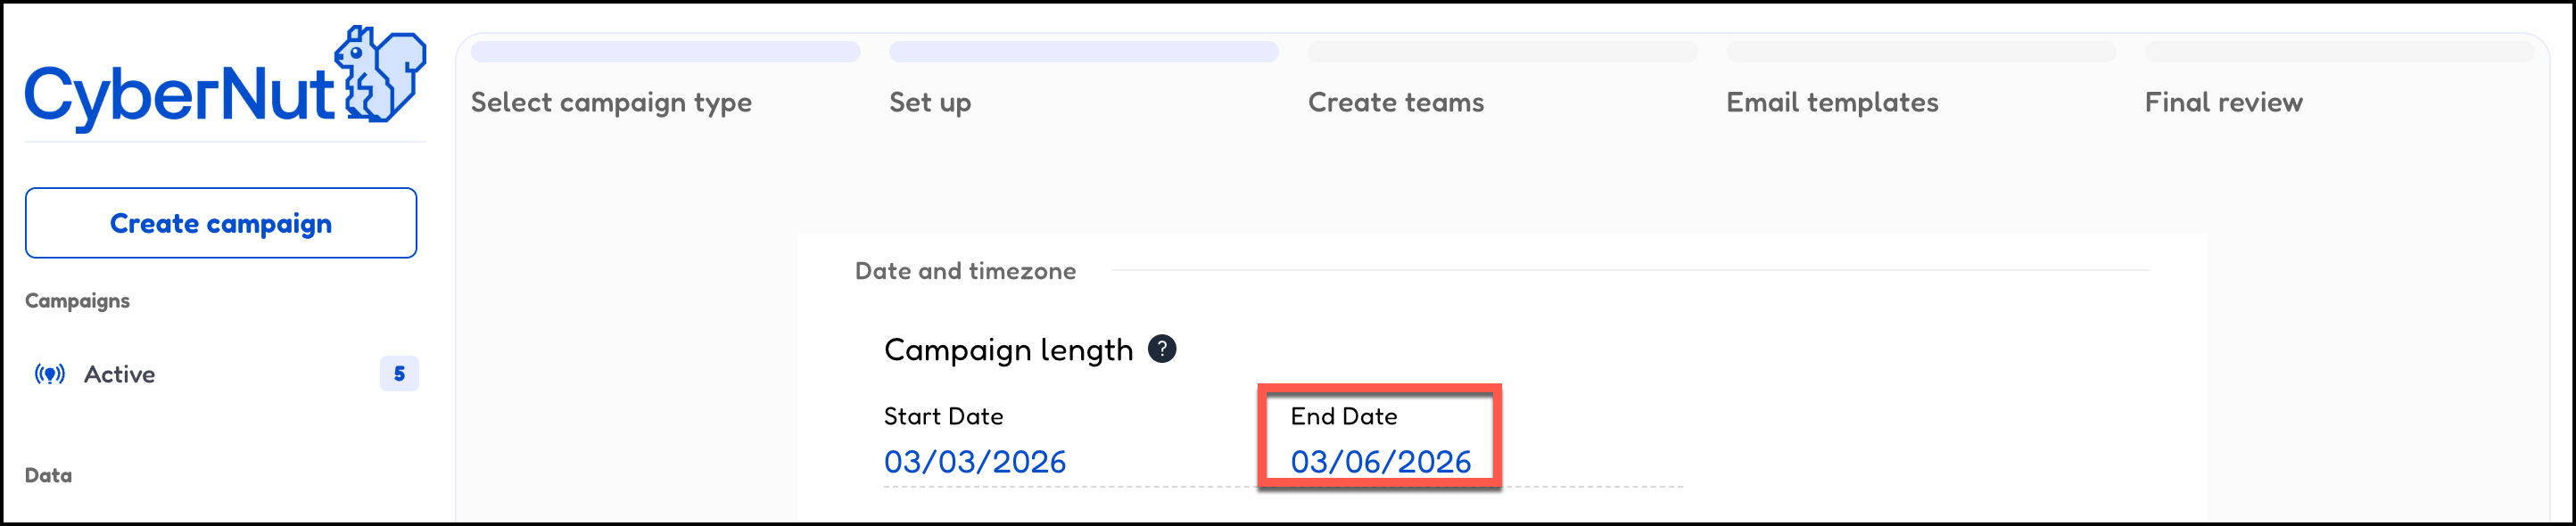The width and height of the screenshot is (2576, 526).
Task: Navigate to the Final review step
Action: click(x=2223, y=102)
